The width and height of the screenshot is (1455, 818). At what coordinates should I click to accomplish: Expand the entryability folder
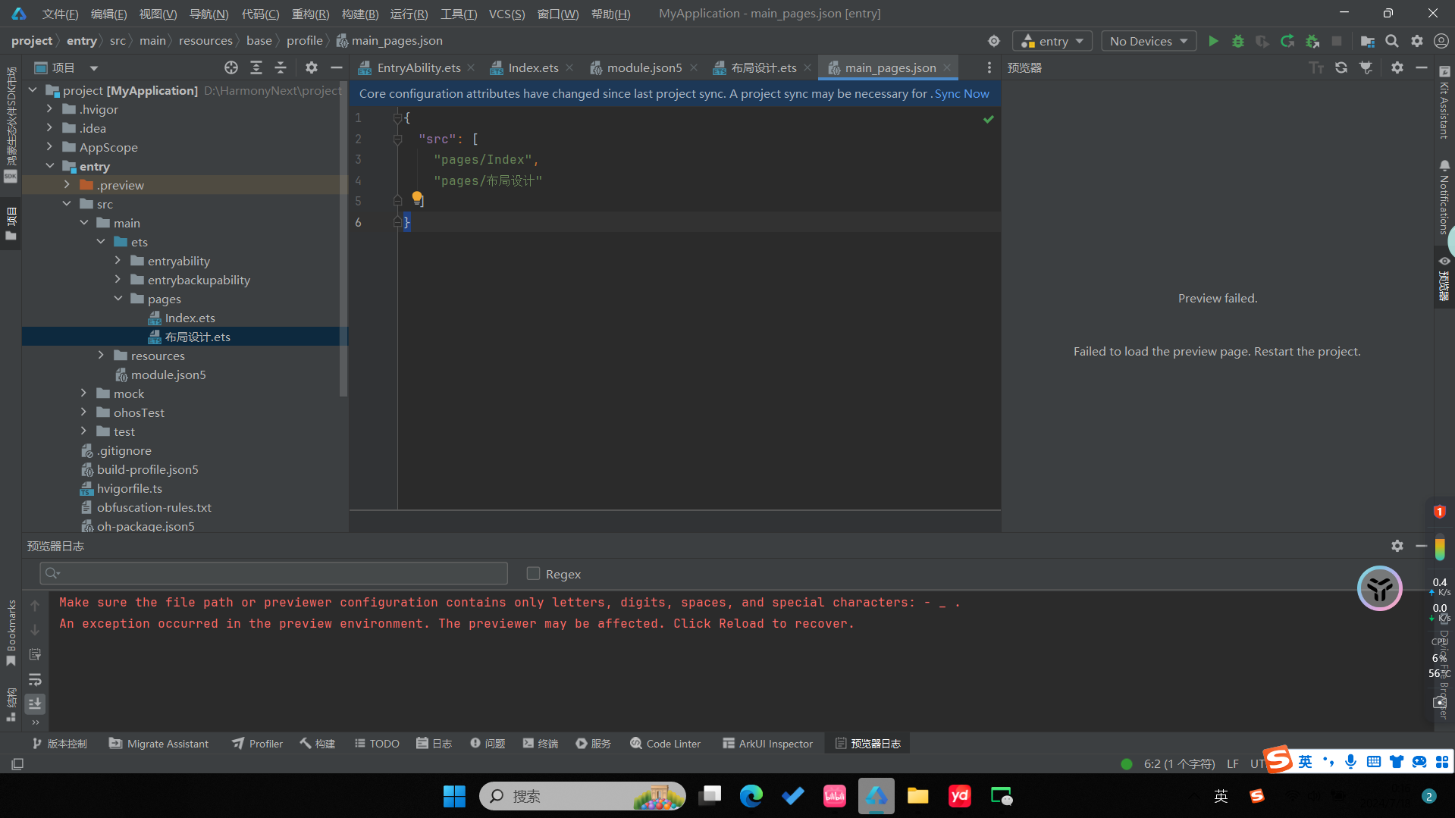coord(118,261)
